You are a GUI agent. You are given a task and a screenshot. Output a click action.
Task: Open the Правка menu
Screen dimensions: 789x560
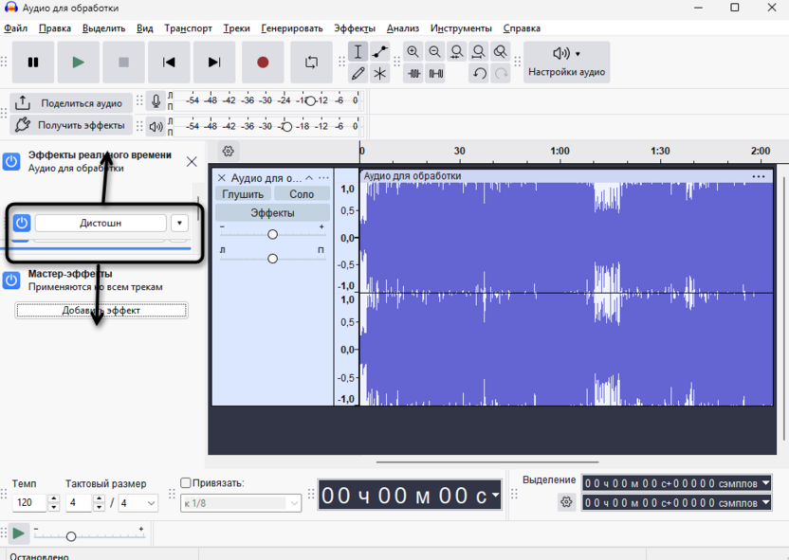(x=55, y=28)
